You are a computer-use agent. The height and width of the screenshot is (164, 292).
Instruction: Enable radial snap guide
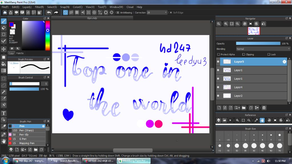click(88, 13)
